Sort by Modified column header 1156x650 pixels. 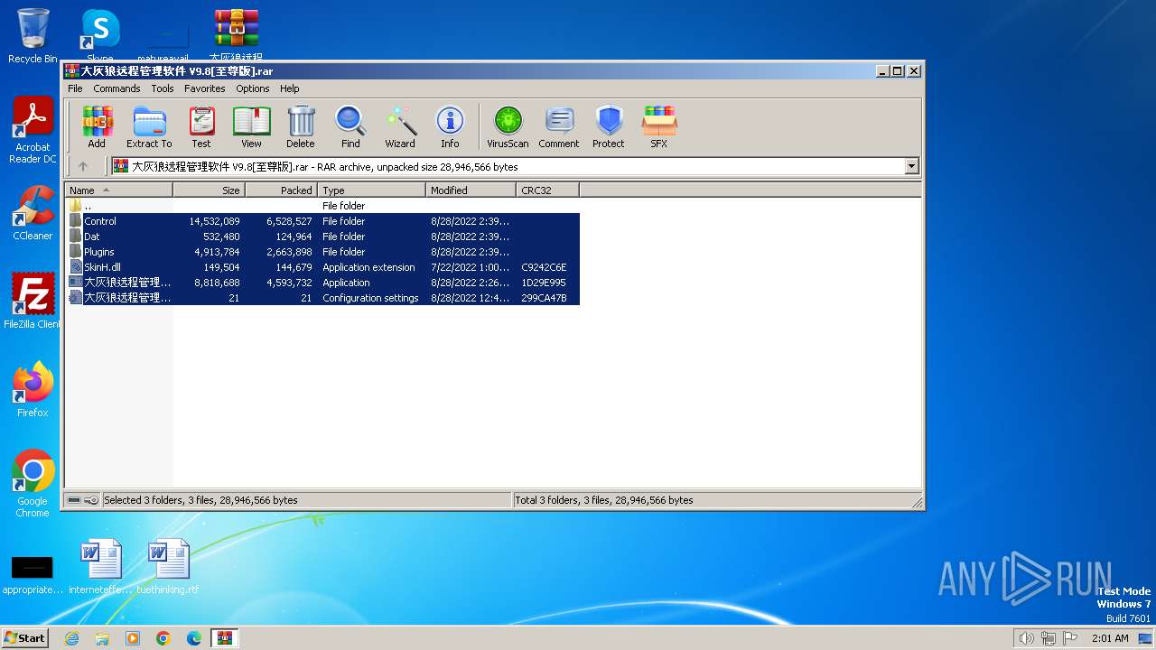pyautogui.click(x=471, y=190)
